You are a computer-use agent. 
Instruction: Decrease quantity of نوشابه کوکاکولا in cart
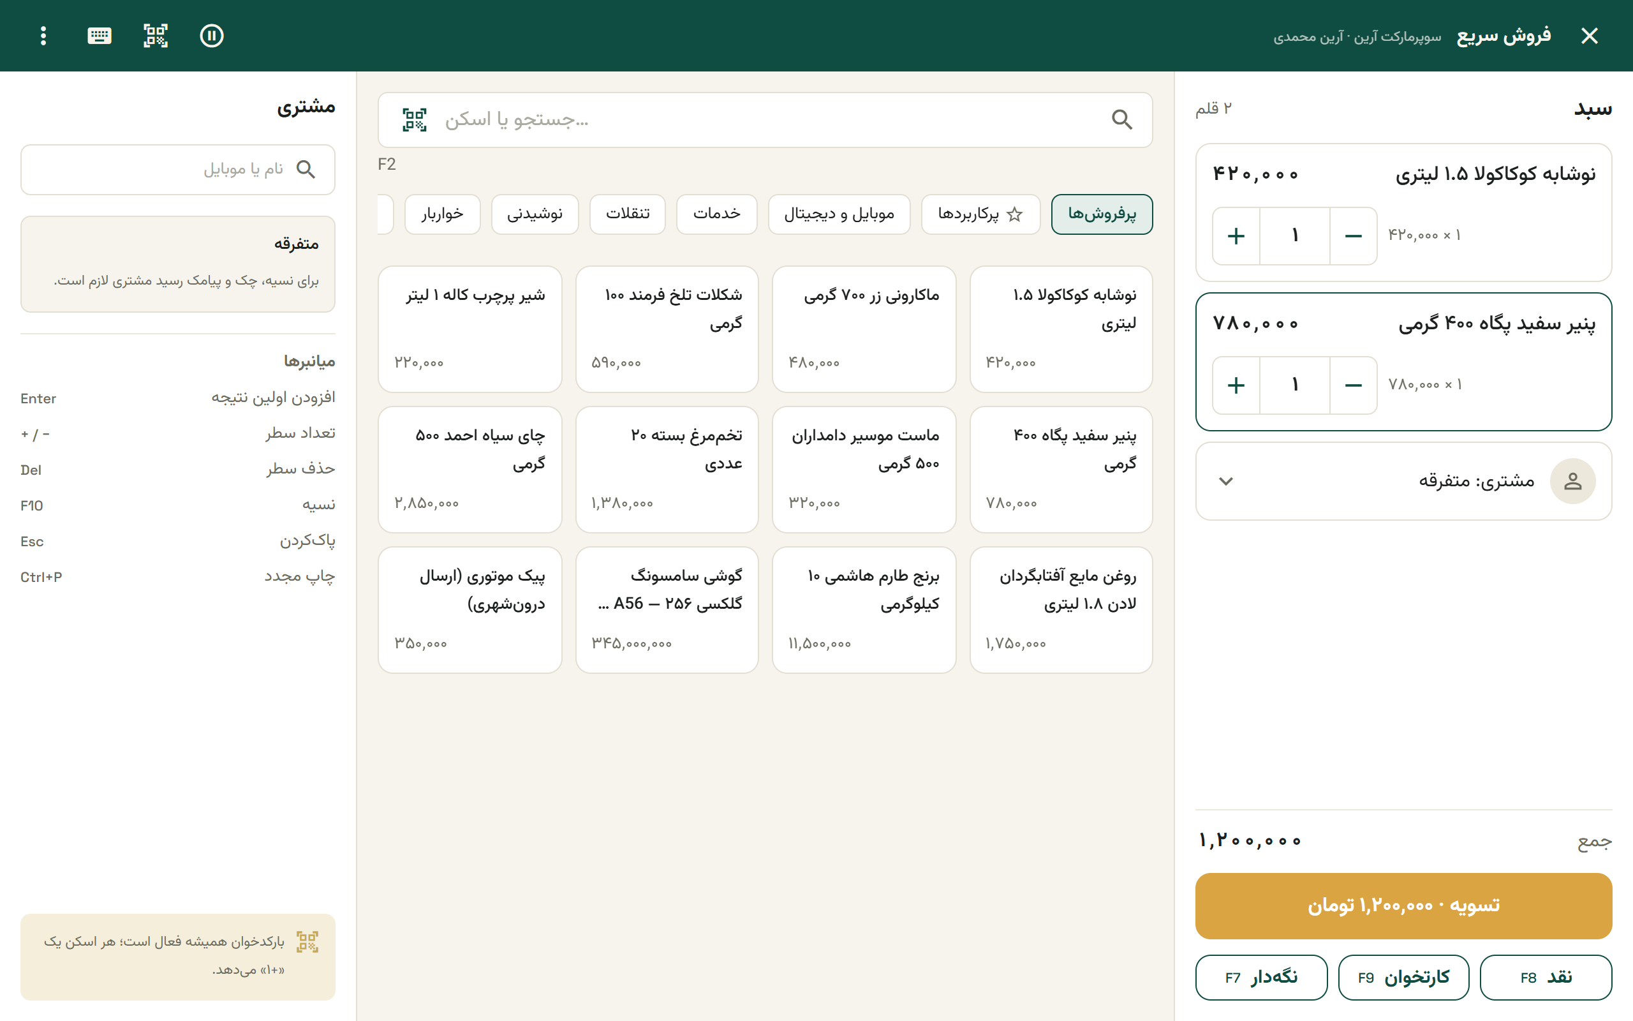pyautogui.click(x=1353, y=235)
